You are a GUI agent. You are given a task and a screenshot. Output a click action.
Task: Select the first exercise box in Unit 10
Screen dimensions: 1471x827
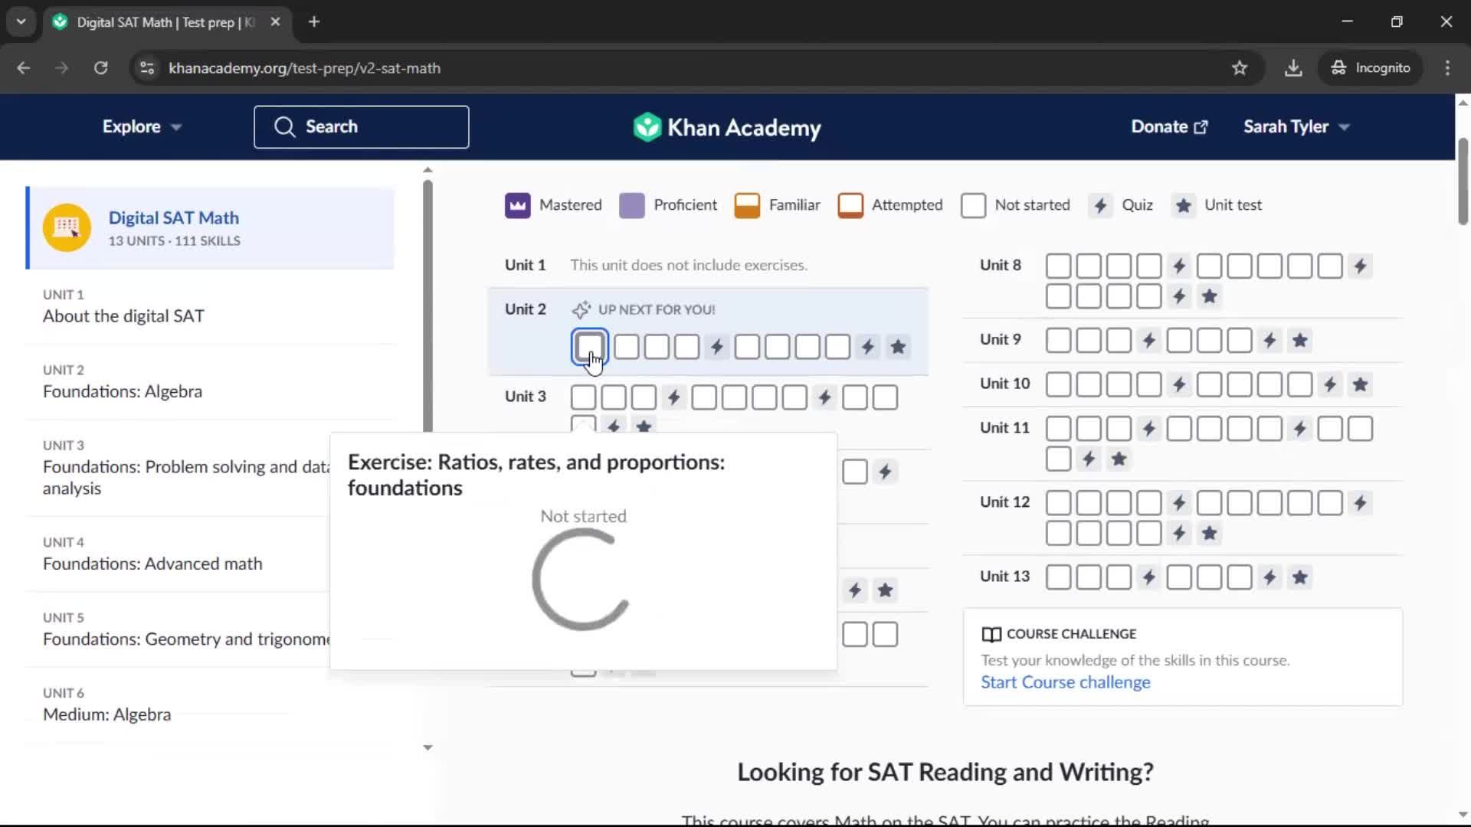1058,384
